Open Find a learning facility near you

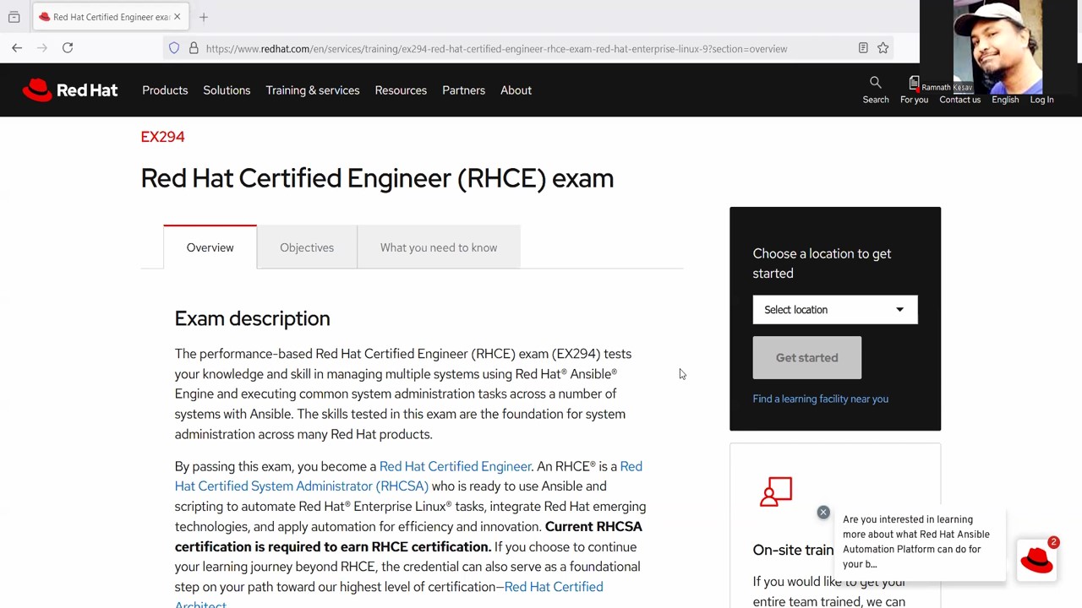coord(821,399)
